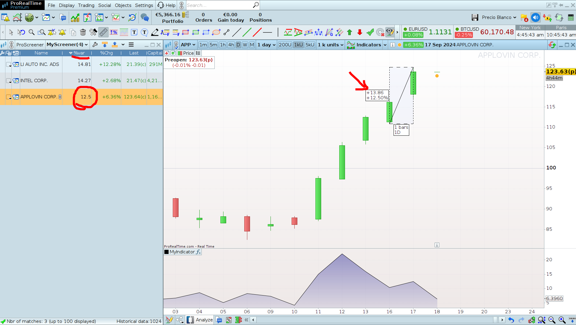576x325 pixels.
Task: Expand the ProScreener panel small arrow dropdown
Action: 123,45
